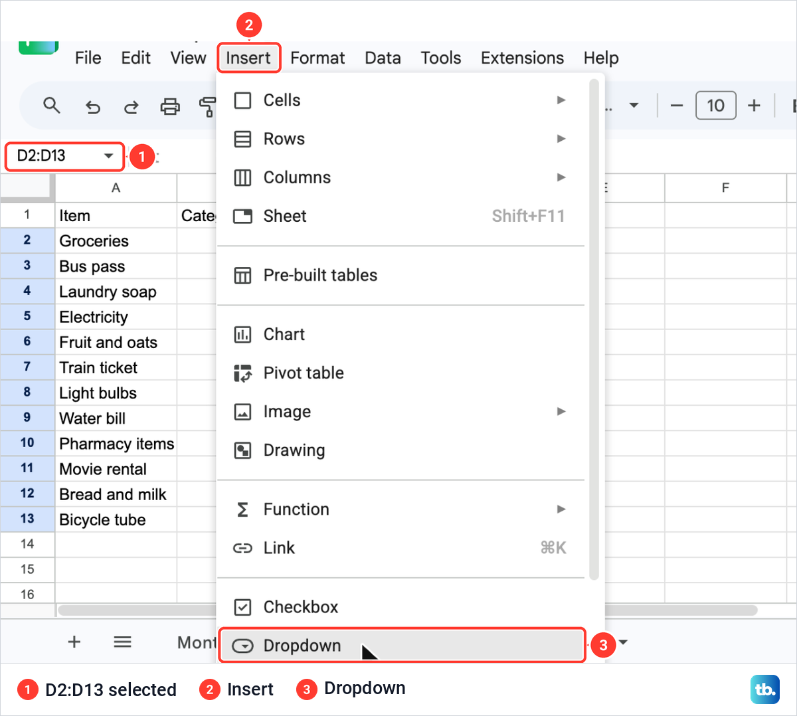Click the Insert menu vertical scrollbar

pos(594,329)
